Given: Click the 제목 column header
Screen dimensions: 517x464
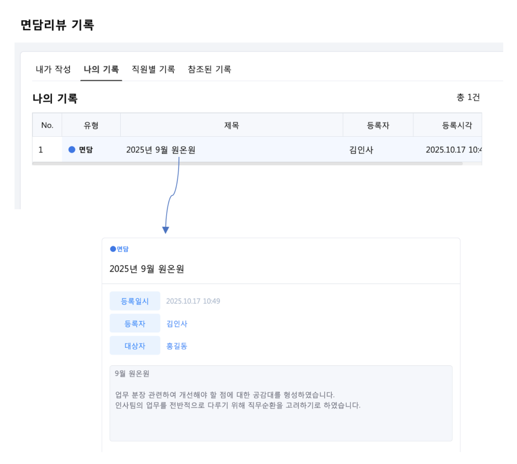Looking at the screenshot, I should [231, 125].
